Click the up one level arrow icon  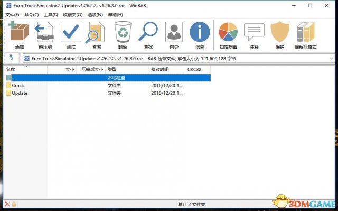(11, 58)
